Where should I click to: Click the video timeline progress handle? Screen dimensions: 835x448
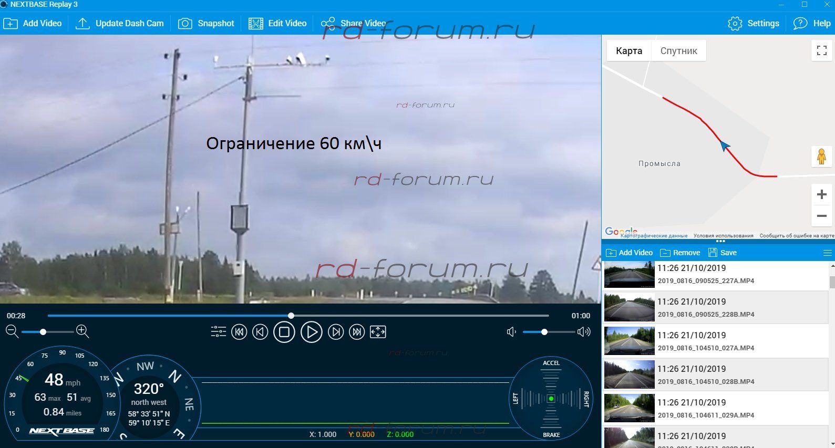(291, 316)
